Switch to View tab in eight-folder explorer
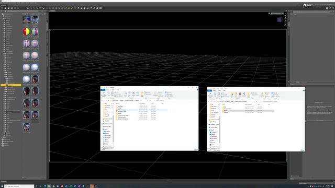 coord(118,90)
